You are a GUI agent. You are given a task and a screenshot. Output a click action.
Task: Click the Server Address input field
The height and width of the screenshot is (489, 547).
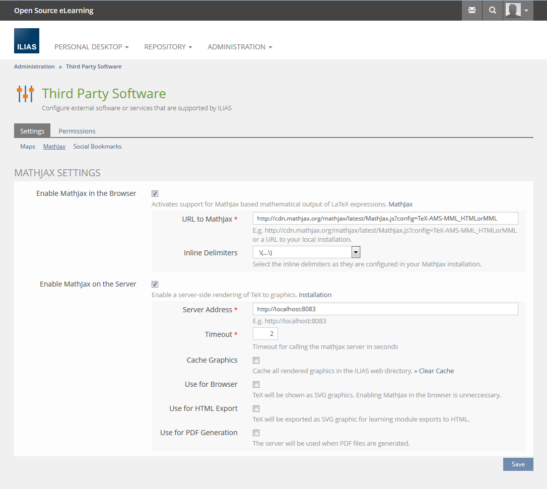click(385, 309)
